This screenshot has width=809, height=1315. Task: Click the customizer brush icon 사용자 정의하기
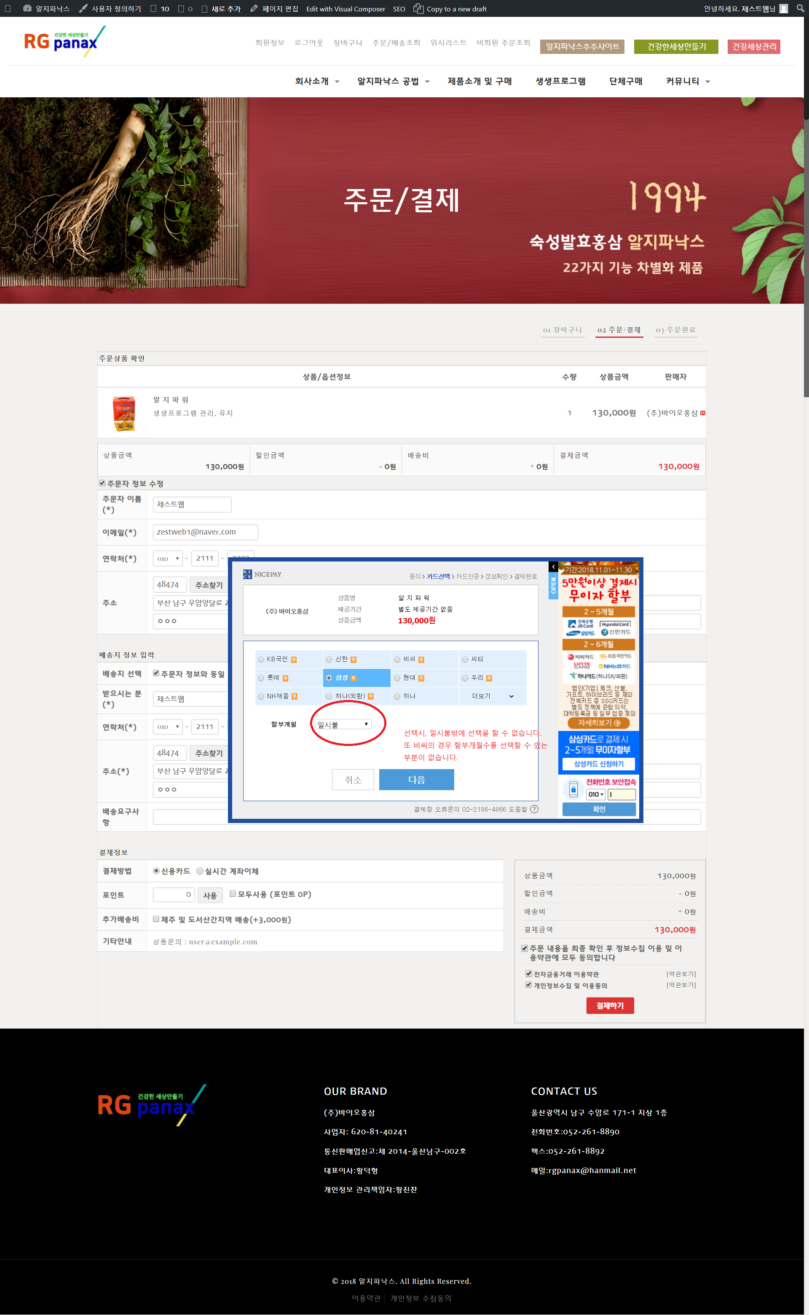pos(83,8)
